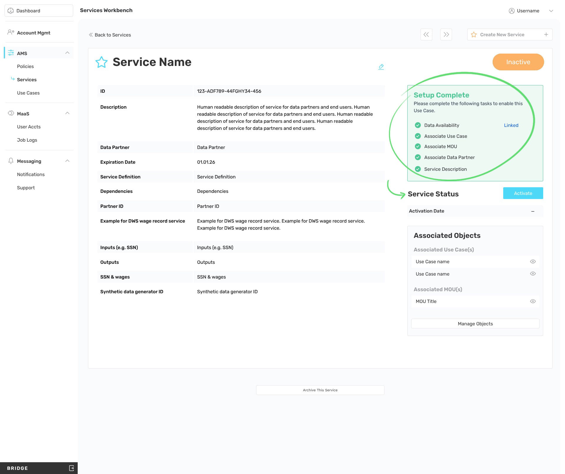Click the star beside Service Name

click(x=102, y=62)
